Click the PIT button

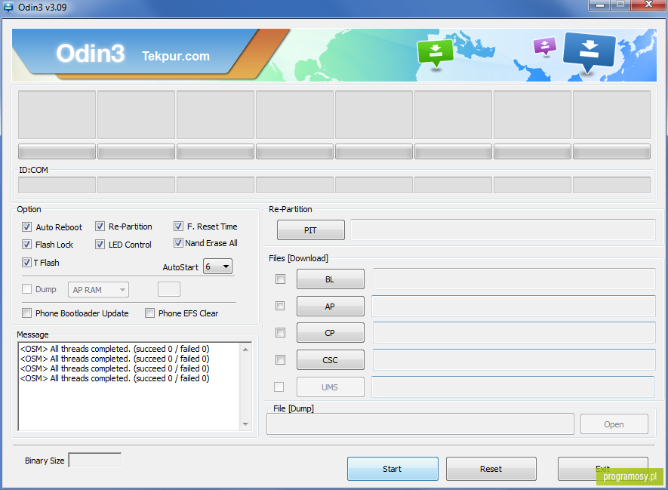coord(310,230)
